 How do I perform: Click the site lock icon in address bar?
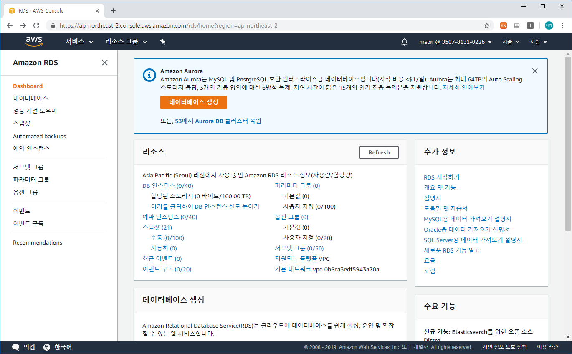(53, 25)
